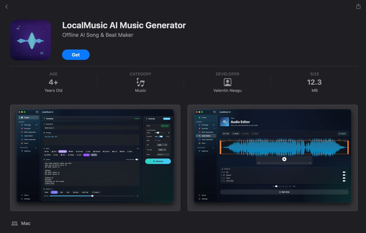Click the Prompt text area in preview

tap(91, 139)
